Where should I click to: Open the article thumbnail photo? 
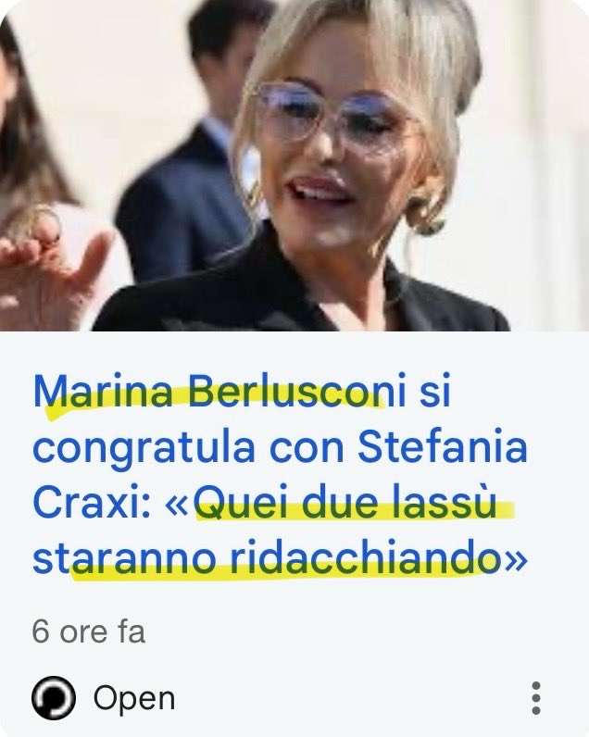pos(294,166)
